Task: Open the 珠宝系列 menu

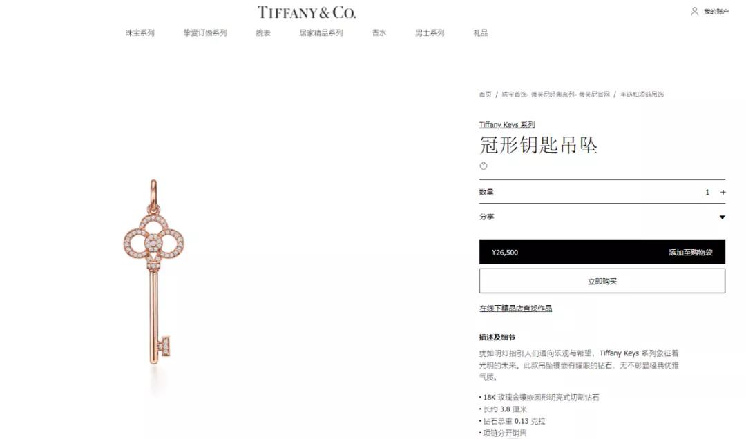Action: point(140,33)
